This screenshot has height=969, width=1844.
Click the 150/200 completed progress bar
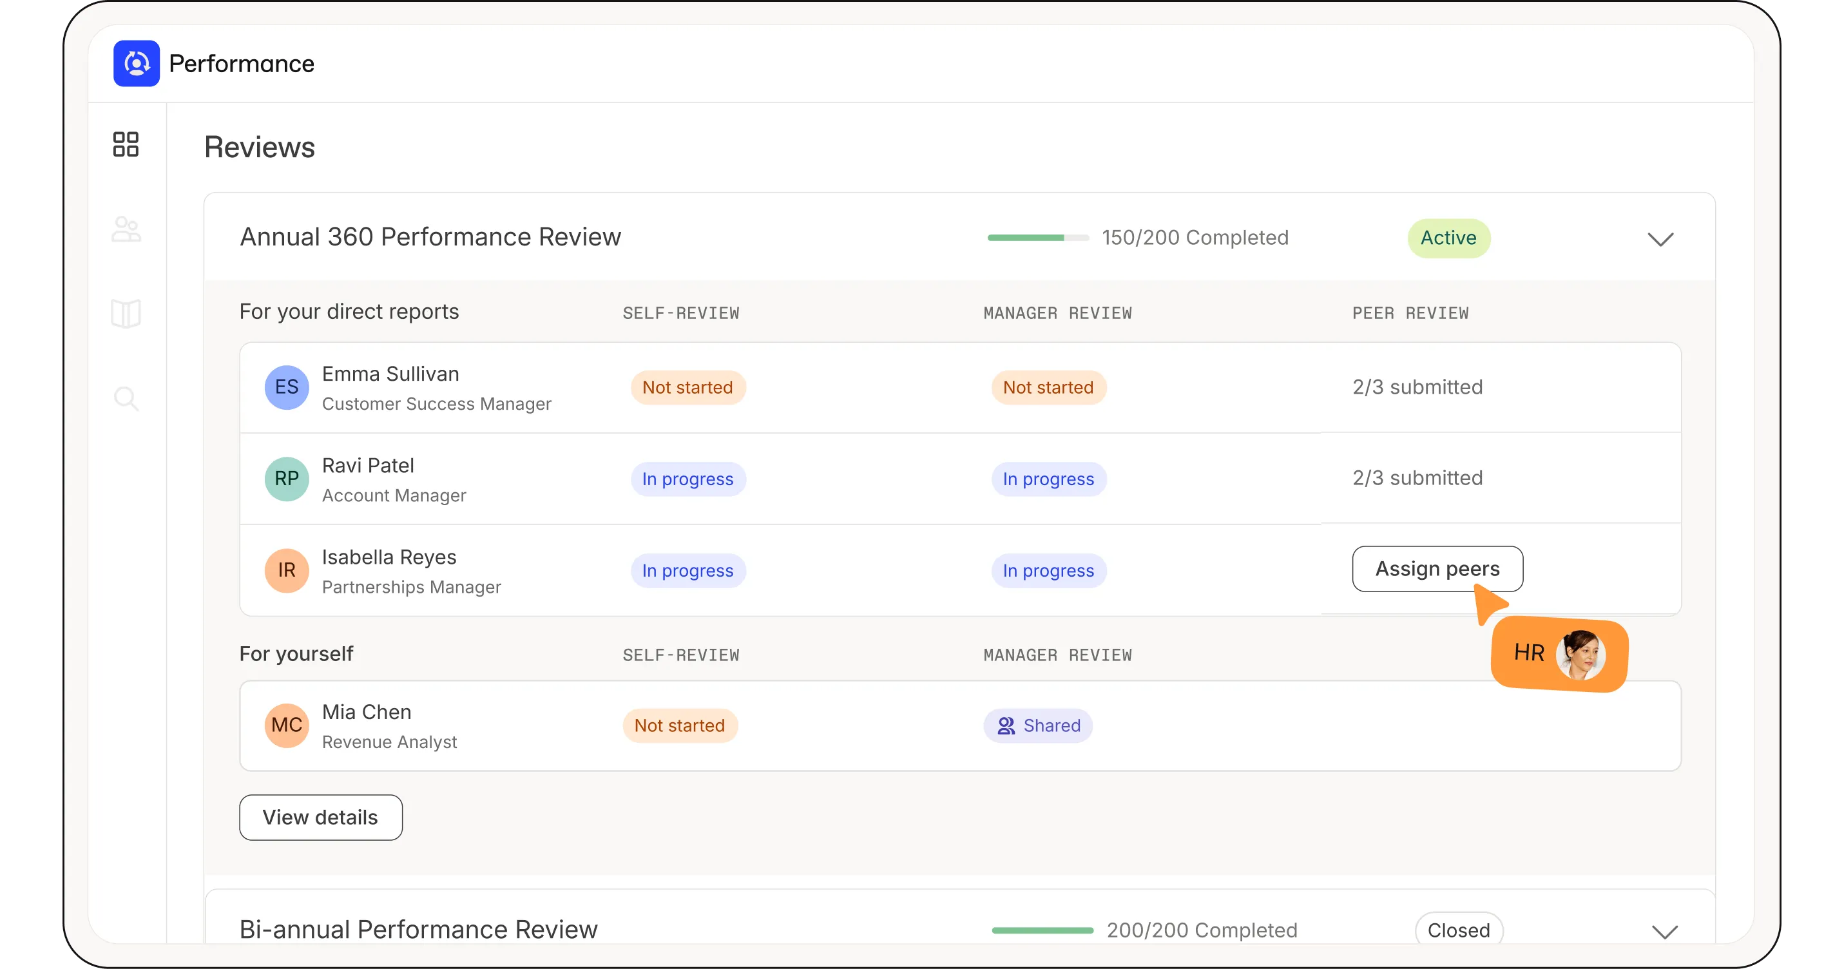[1038, 238]
